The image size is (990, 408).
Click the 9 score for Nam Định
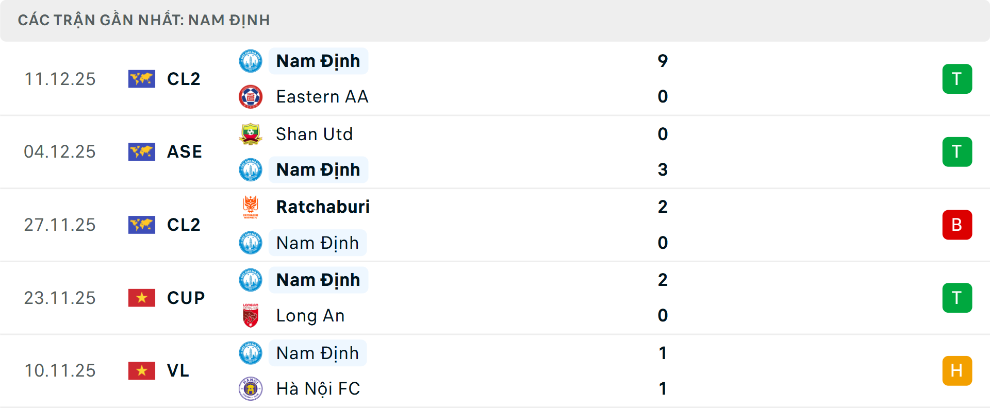(x=663, y=61)
